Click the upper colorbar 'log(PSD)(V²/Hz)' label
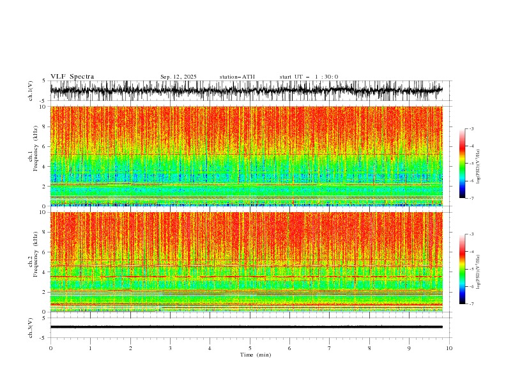Screen dimensions: 506x391 point(479,167)
